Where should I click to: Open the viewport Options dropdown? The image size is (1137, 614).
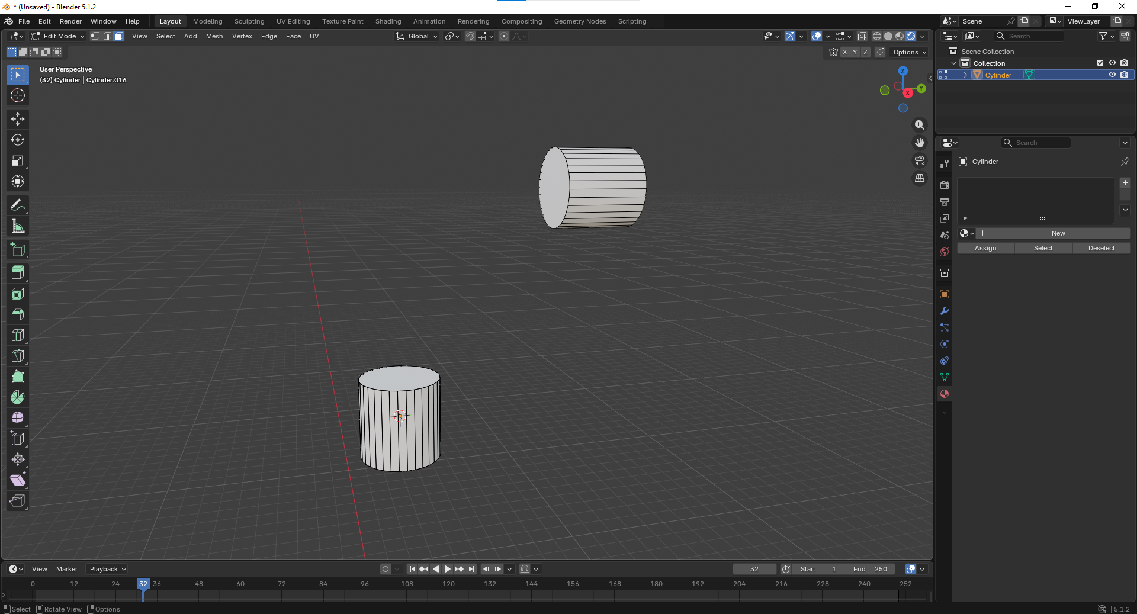click(910, 52)
